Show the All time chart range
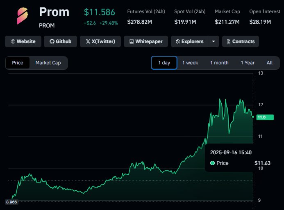The image size is (284, 210). [269, 63]
